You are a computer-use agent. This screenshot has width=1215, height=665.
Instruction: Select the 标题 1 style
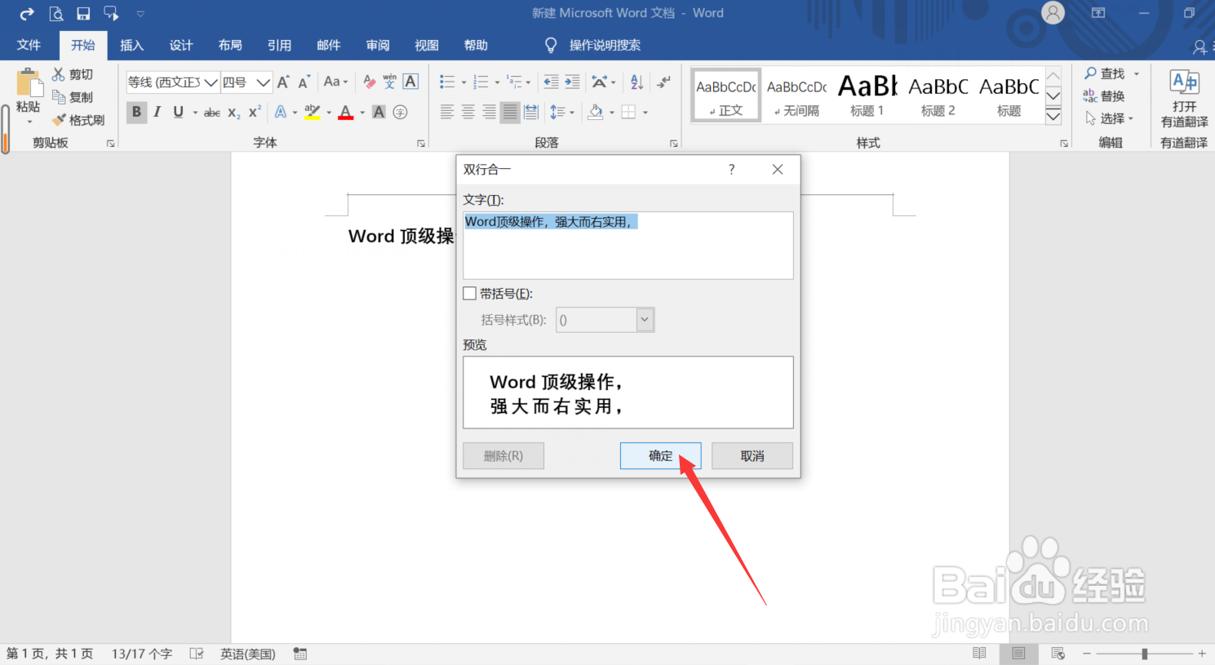coord(867,95)
